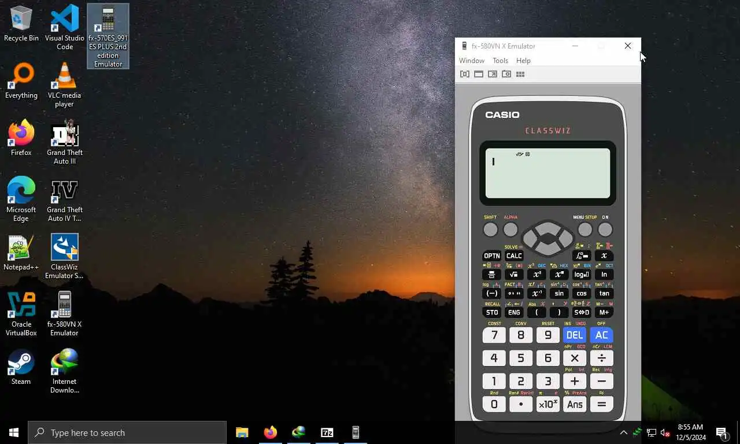
Task: Click the down arrow on the calculator d-pad
Action: coord(547,250)
